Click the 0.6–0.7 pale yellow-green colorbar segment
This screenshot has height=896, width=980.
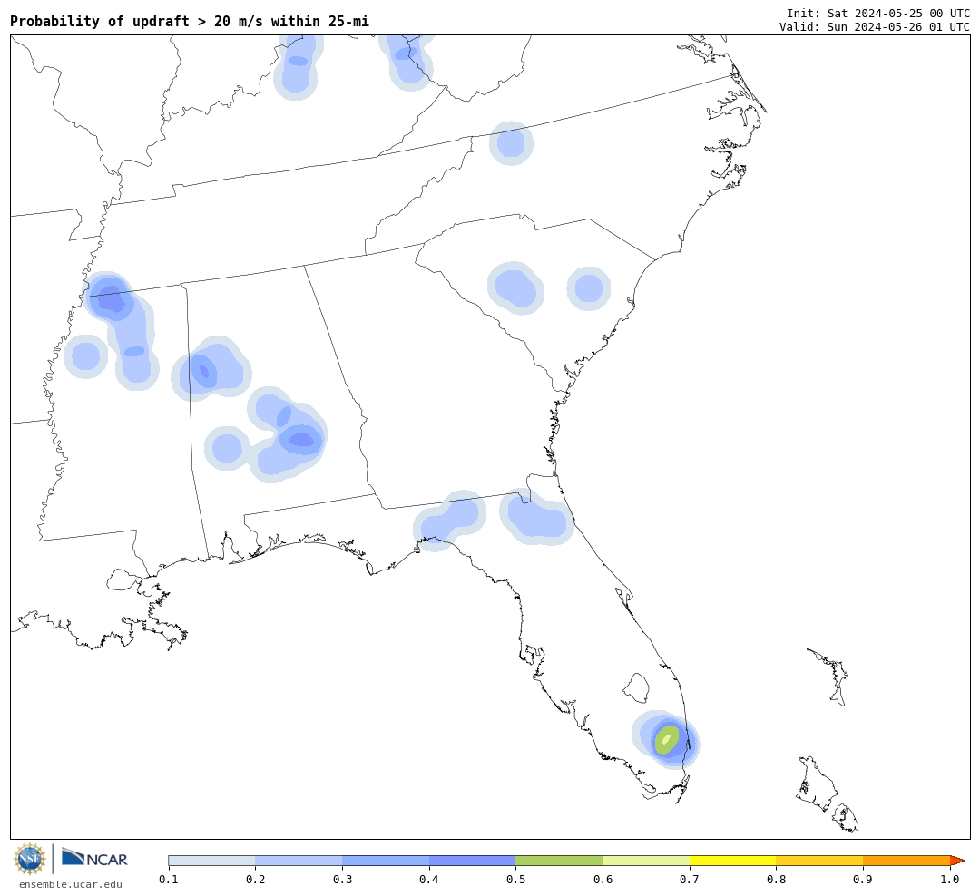point(646,861)
